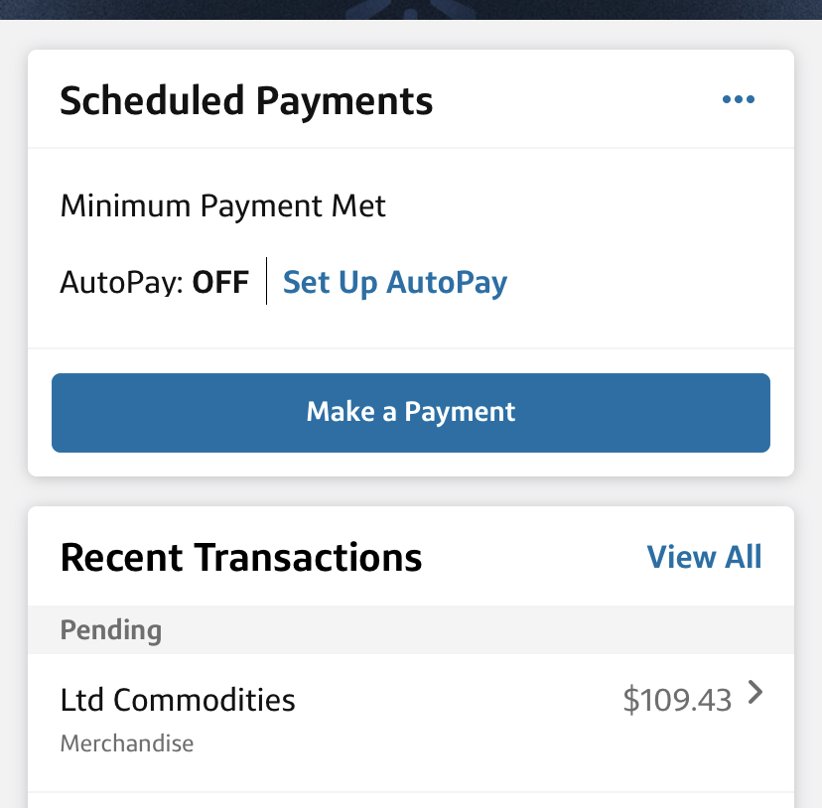Click the Minimum Payment Met status
Screen dimensions: 822x808
click(223, 206)
